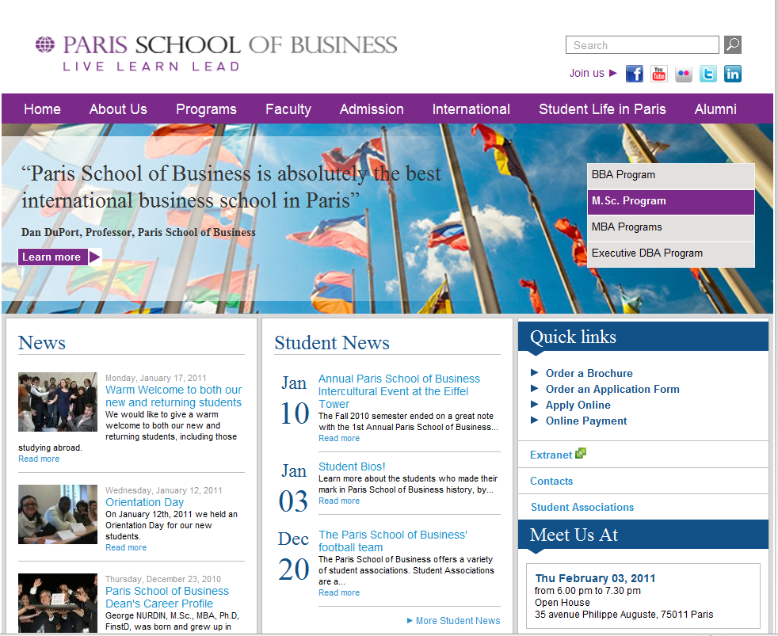Viewport: 778px width, 636px height.
Task: Open the Order a Brochure link
Action: pyautogui.click(x=589, y=373)
